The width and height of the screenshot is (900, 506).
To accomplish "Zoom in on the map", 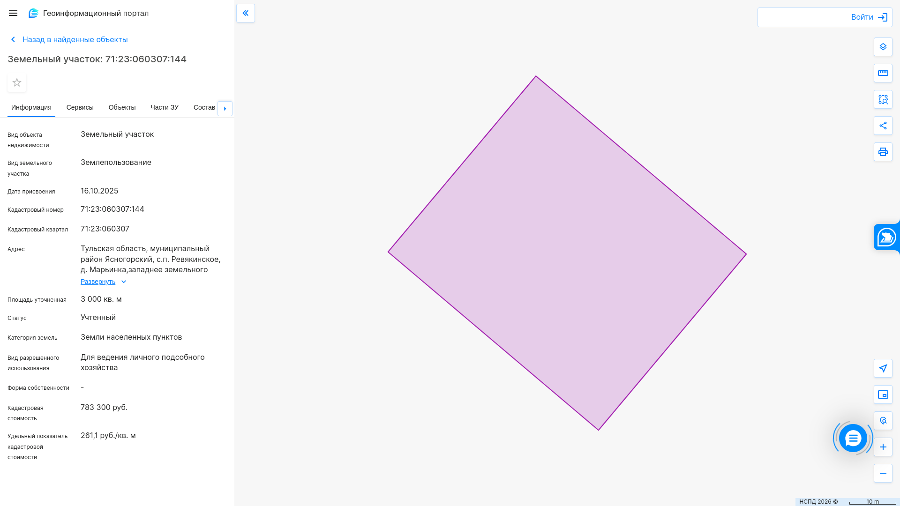I will coord(883,447).
